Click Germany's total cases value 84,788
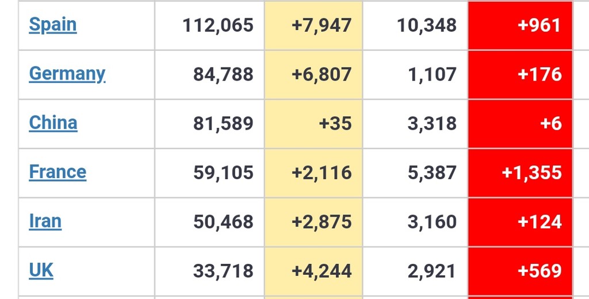The width and height of the screenshot is (589, 299). pyautogui.click(x=223, y=74)
